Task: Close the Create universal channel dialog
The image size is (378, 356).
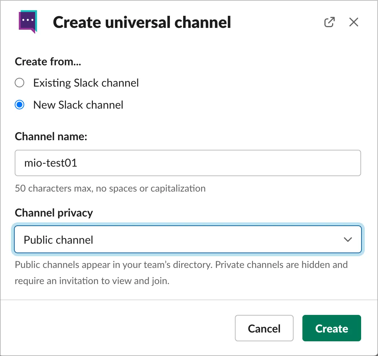Action: coord(353,22)
